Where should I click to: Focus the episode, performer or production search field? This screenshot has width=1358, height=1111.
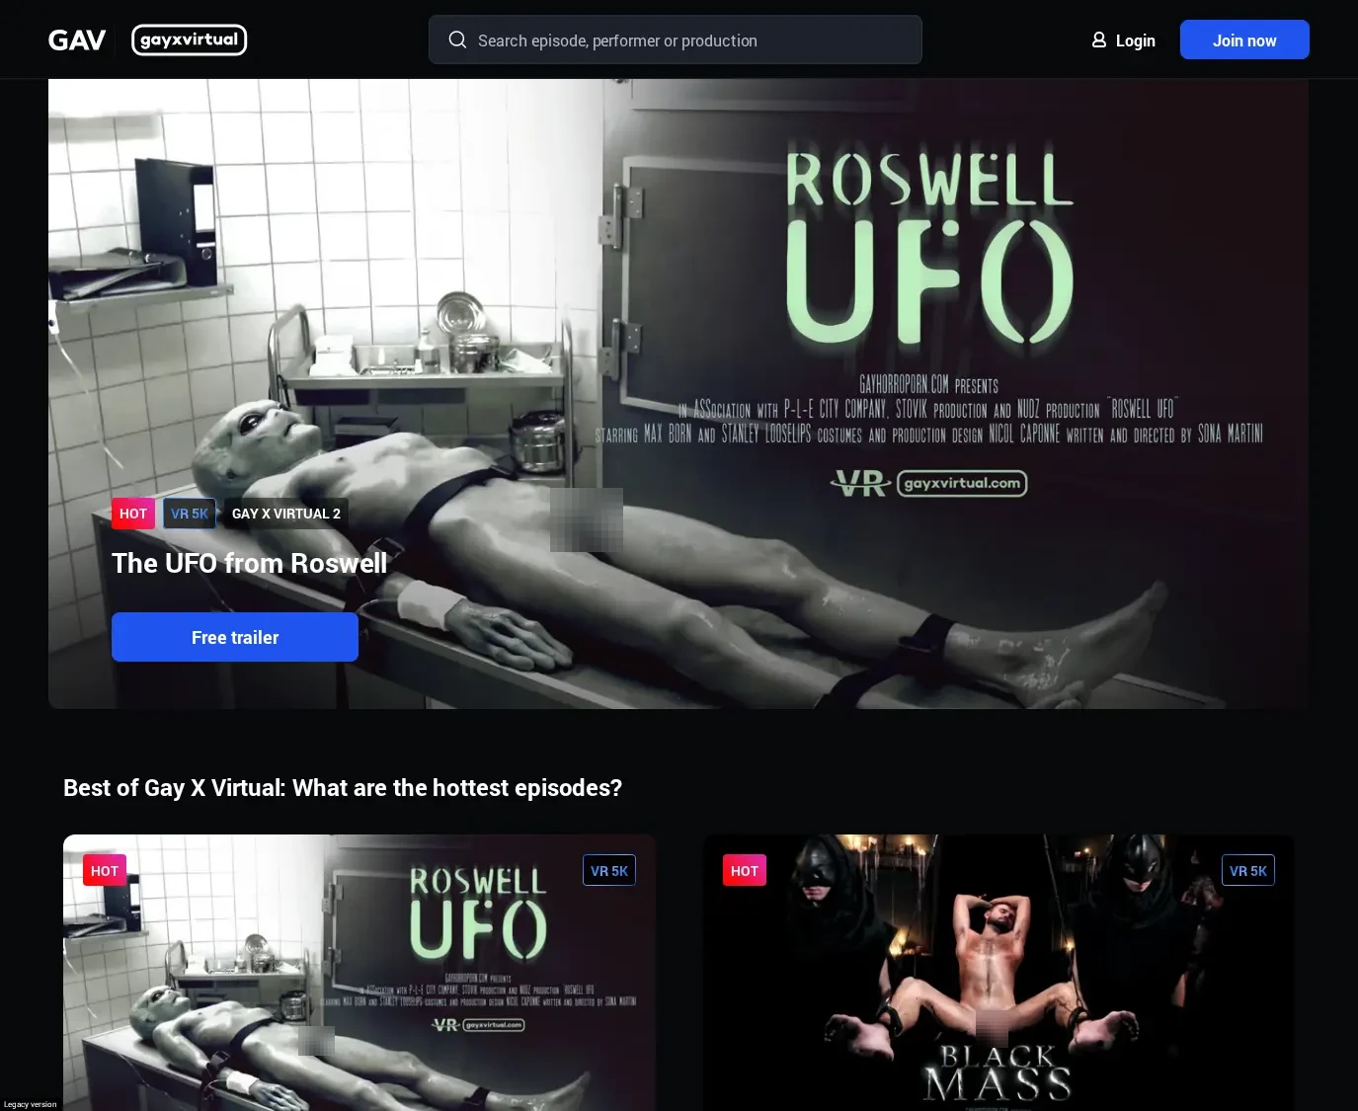tap(676, 40)
